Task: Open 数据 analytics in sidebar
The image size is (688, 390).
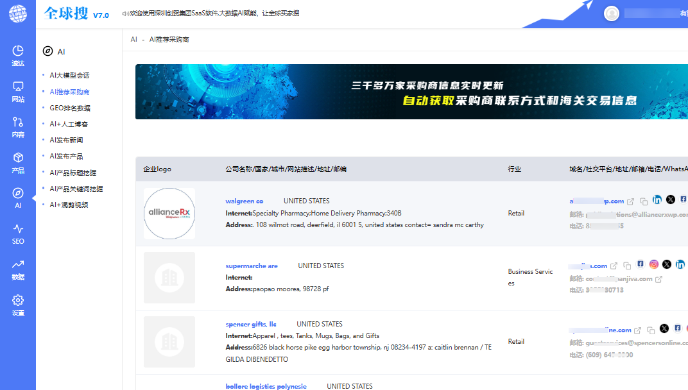Action: [x=18, y=269]
